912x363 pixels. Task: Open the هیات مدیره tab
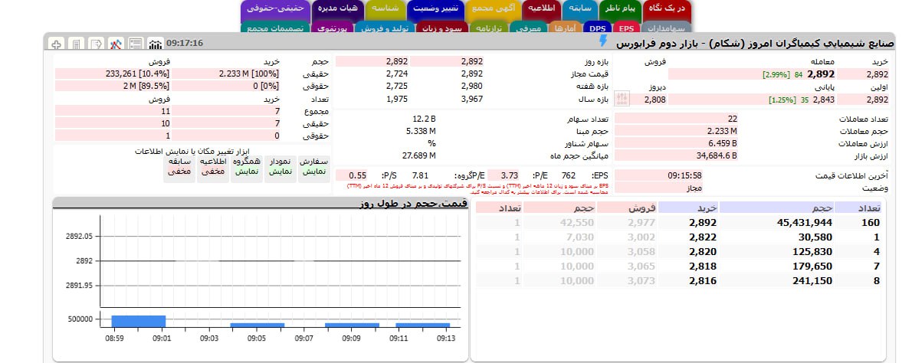[337, 10]
